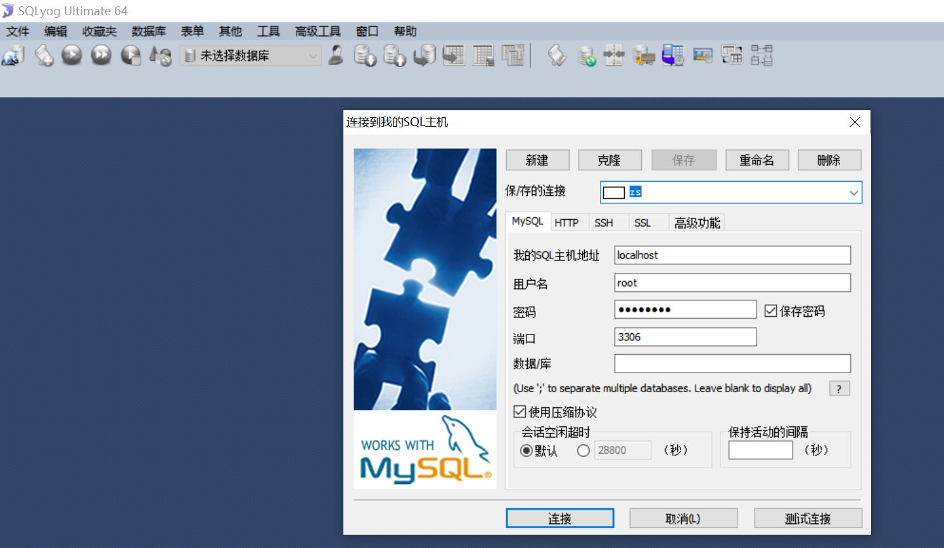Click the format query icon
This screenshot has width=944, height=548.
(160, 56)
